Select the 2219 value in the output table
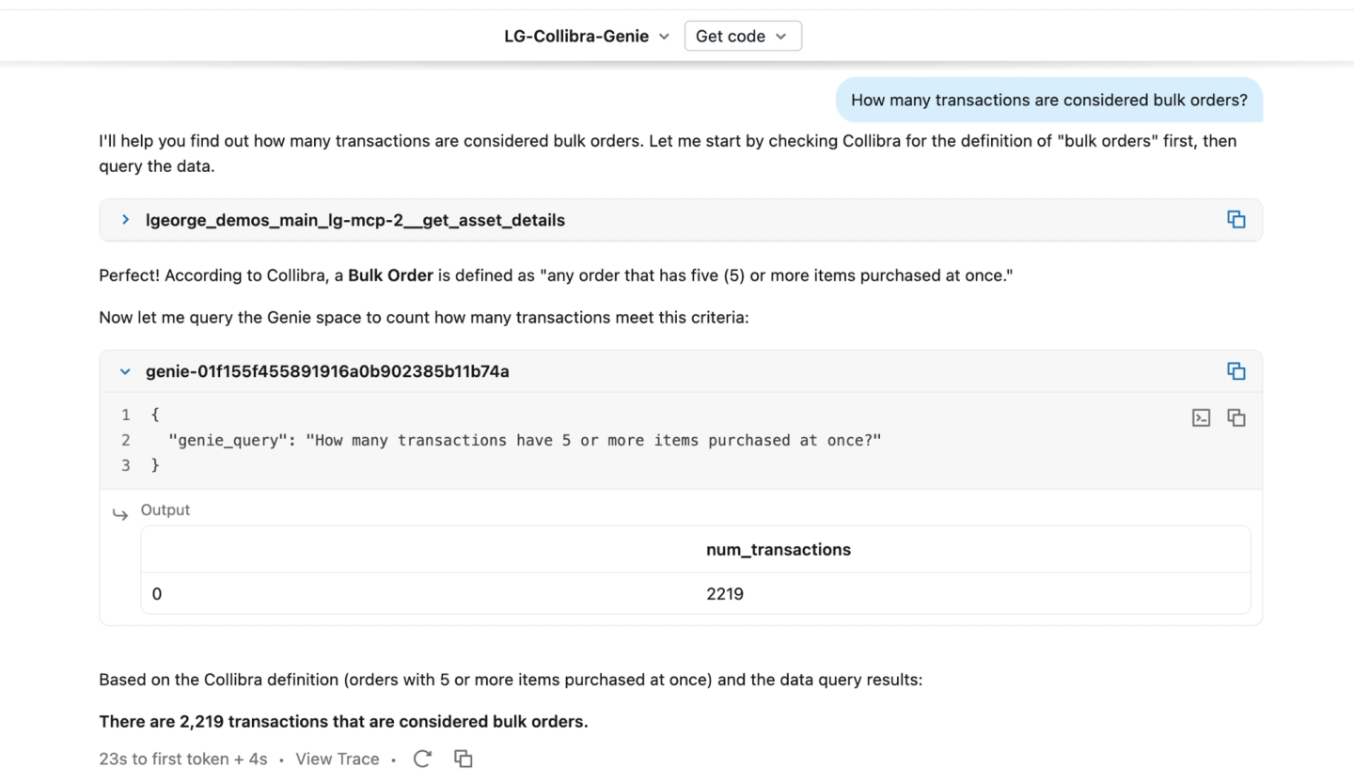Viewport: 1354px width, 783px height. 725,594
